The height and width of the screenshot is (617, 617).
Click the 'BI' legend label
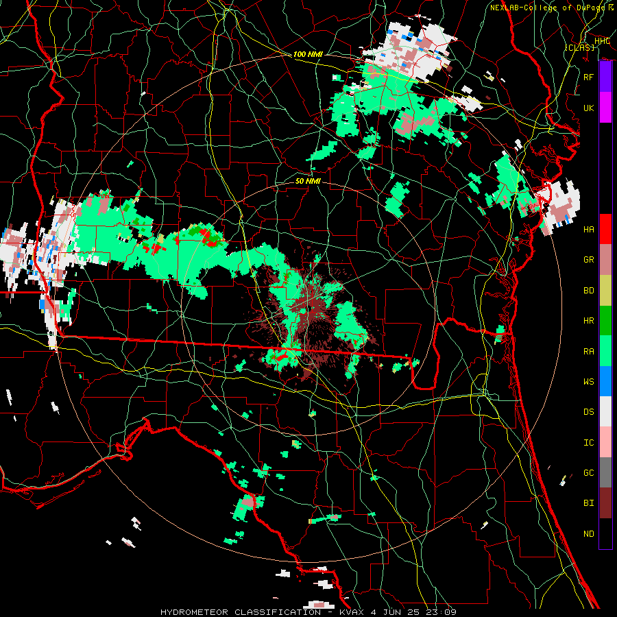pos(588,503)
